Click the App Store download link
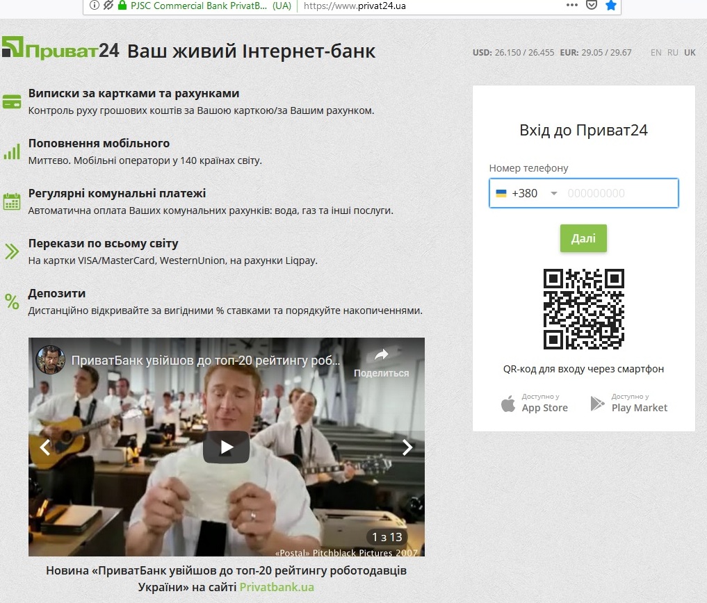This screenshot has width=707, height=603. pyautogui.click(x=535, y=404)
